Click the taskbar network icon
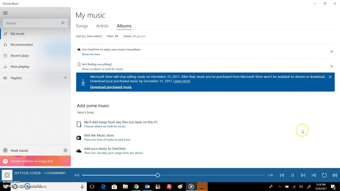340x191 pixels. click(x=294, y=187)
